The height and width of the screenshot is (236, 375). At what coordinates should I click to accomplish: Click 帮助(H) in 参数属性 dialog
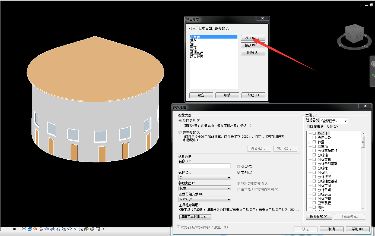click(357, 229)
